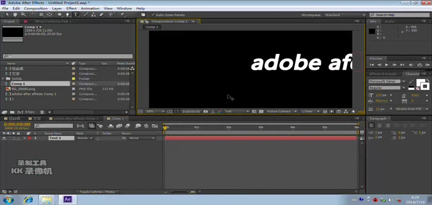Select the Puppet Pin tool
Screen dimensions: 432x205
(122, 14)
